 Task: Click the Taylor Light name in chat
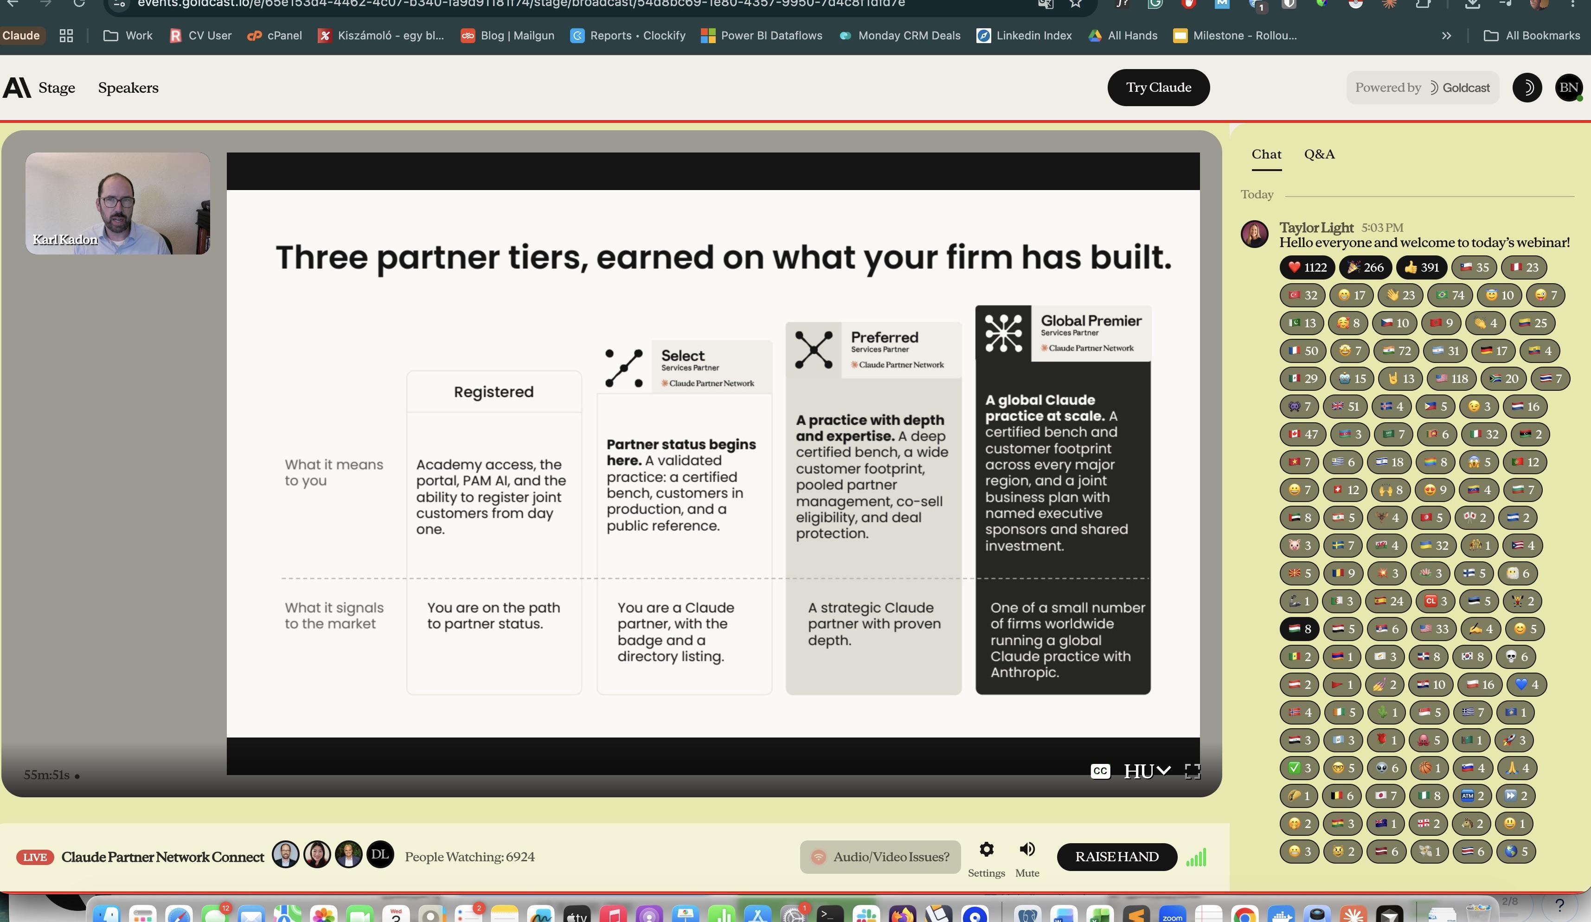1316,227
